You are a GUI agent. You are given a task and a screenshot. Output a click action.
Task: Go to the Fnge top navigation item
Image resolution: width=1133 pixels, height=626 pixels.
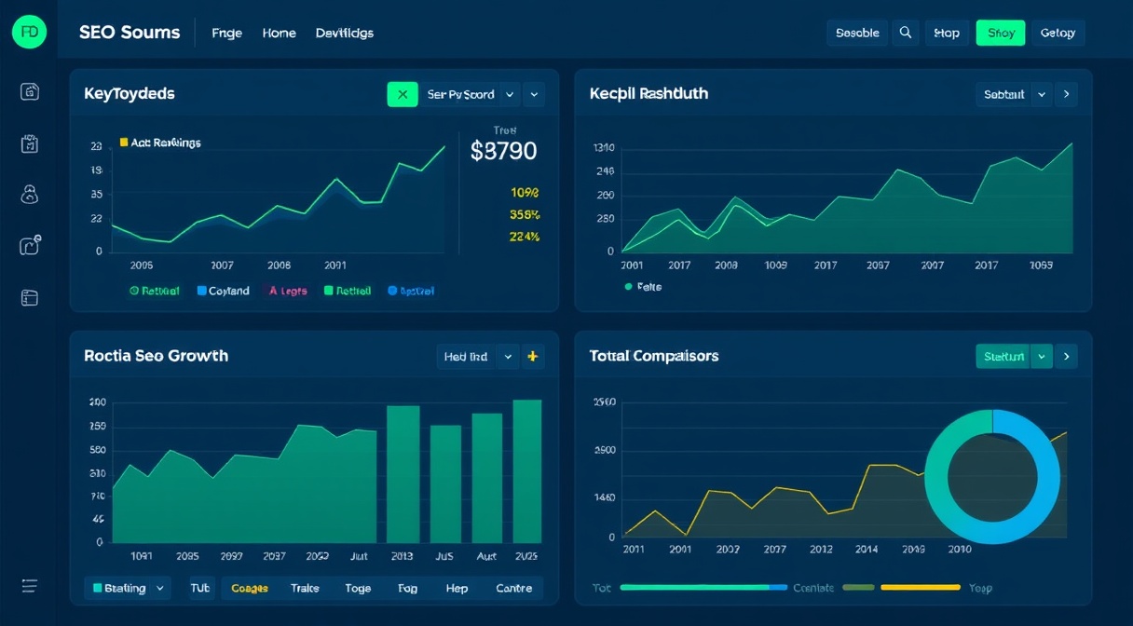point(226,33)
